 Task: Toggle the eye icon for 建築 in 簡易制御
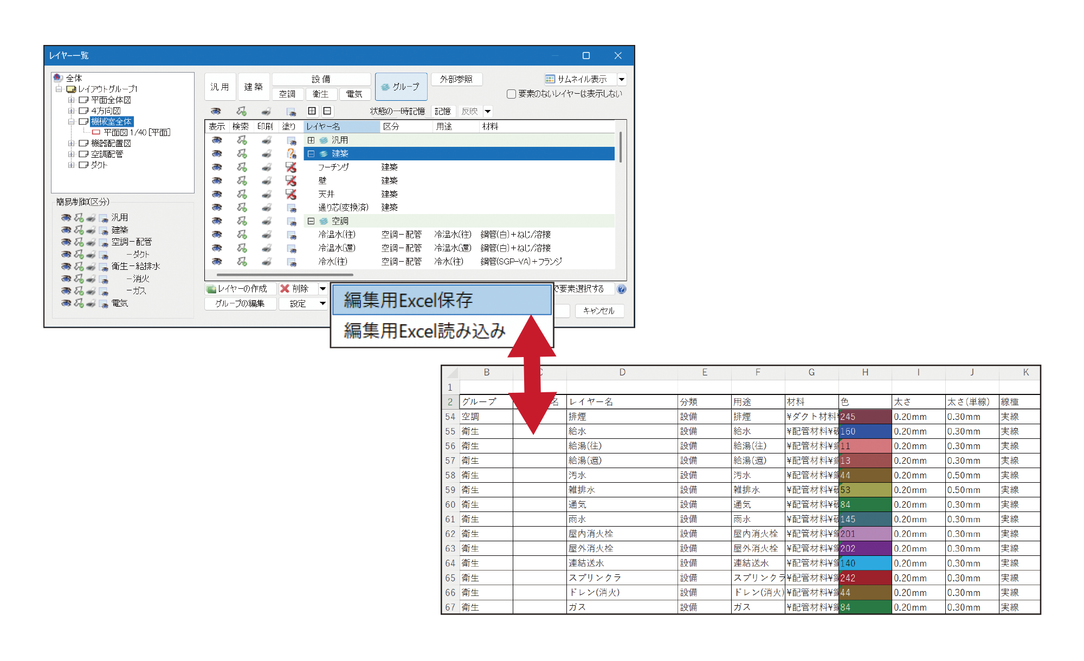(66, 230)
